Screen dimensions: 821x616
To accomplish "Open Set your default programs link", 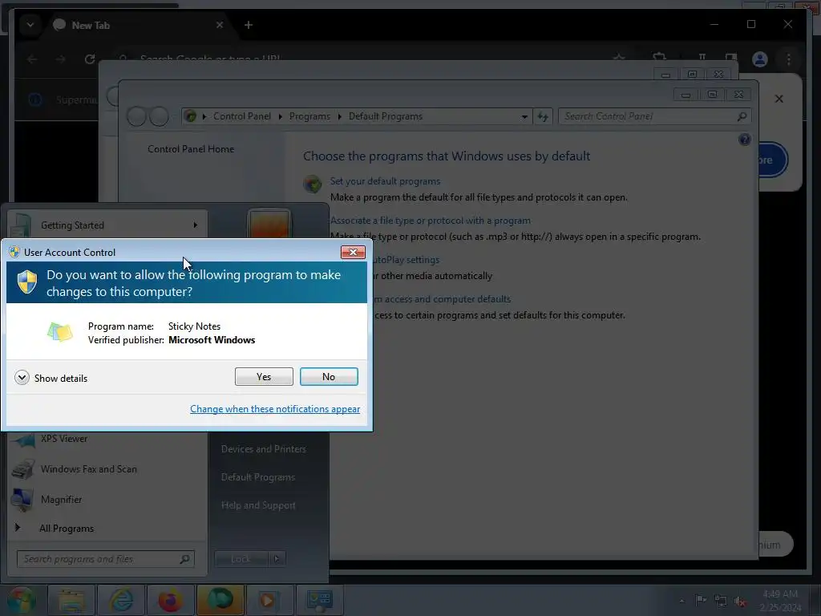I will [385, 181].
